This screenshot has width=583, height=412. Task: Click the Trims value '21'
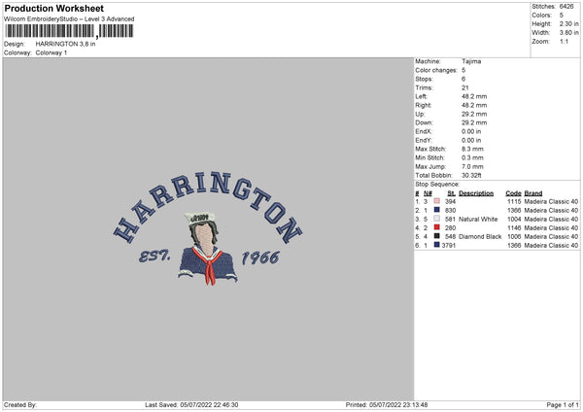tap(465, 87)
